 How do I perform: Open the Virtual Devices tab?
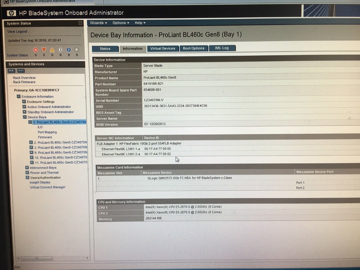(163, 48)
